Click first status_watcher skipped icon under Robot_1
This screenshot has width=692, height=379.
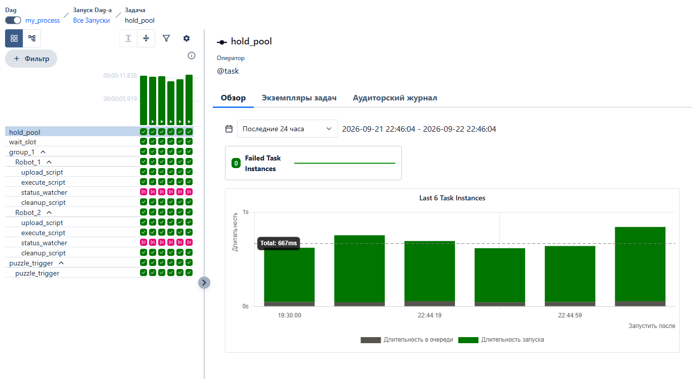[x=144, y=192]
